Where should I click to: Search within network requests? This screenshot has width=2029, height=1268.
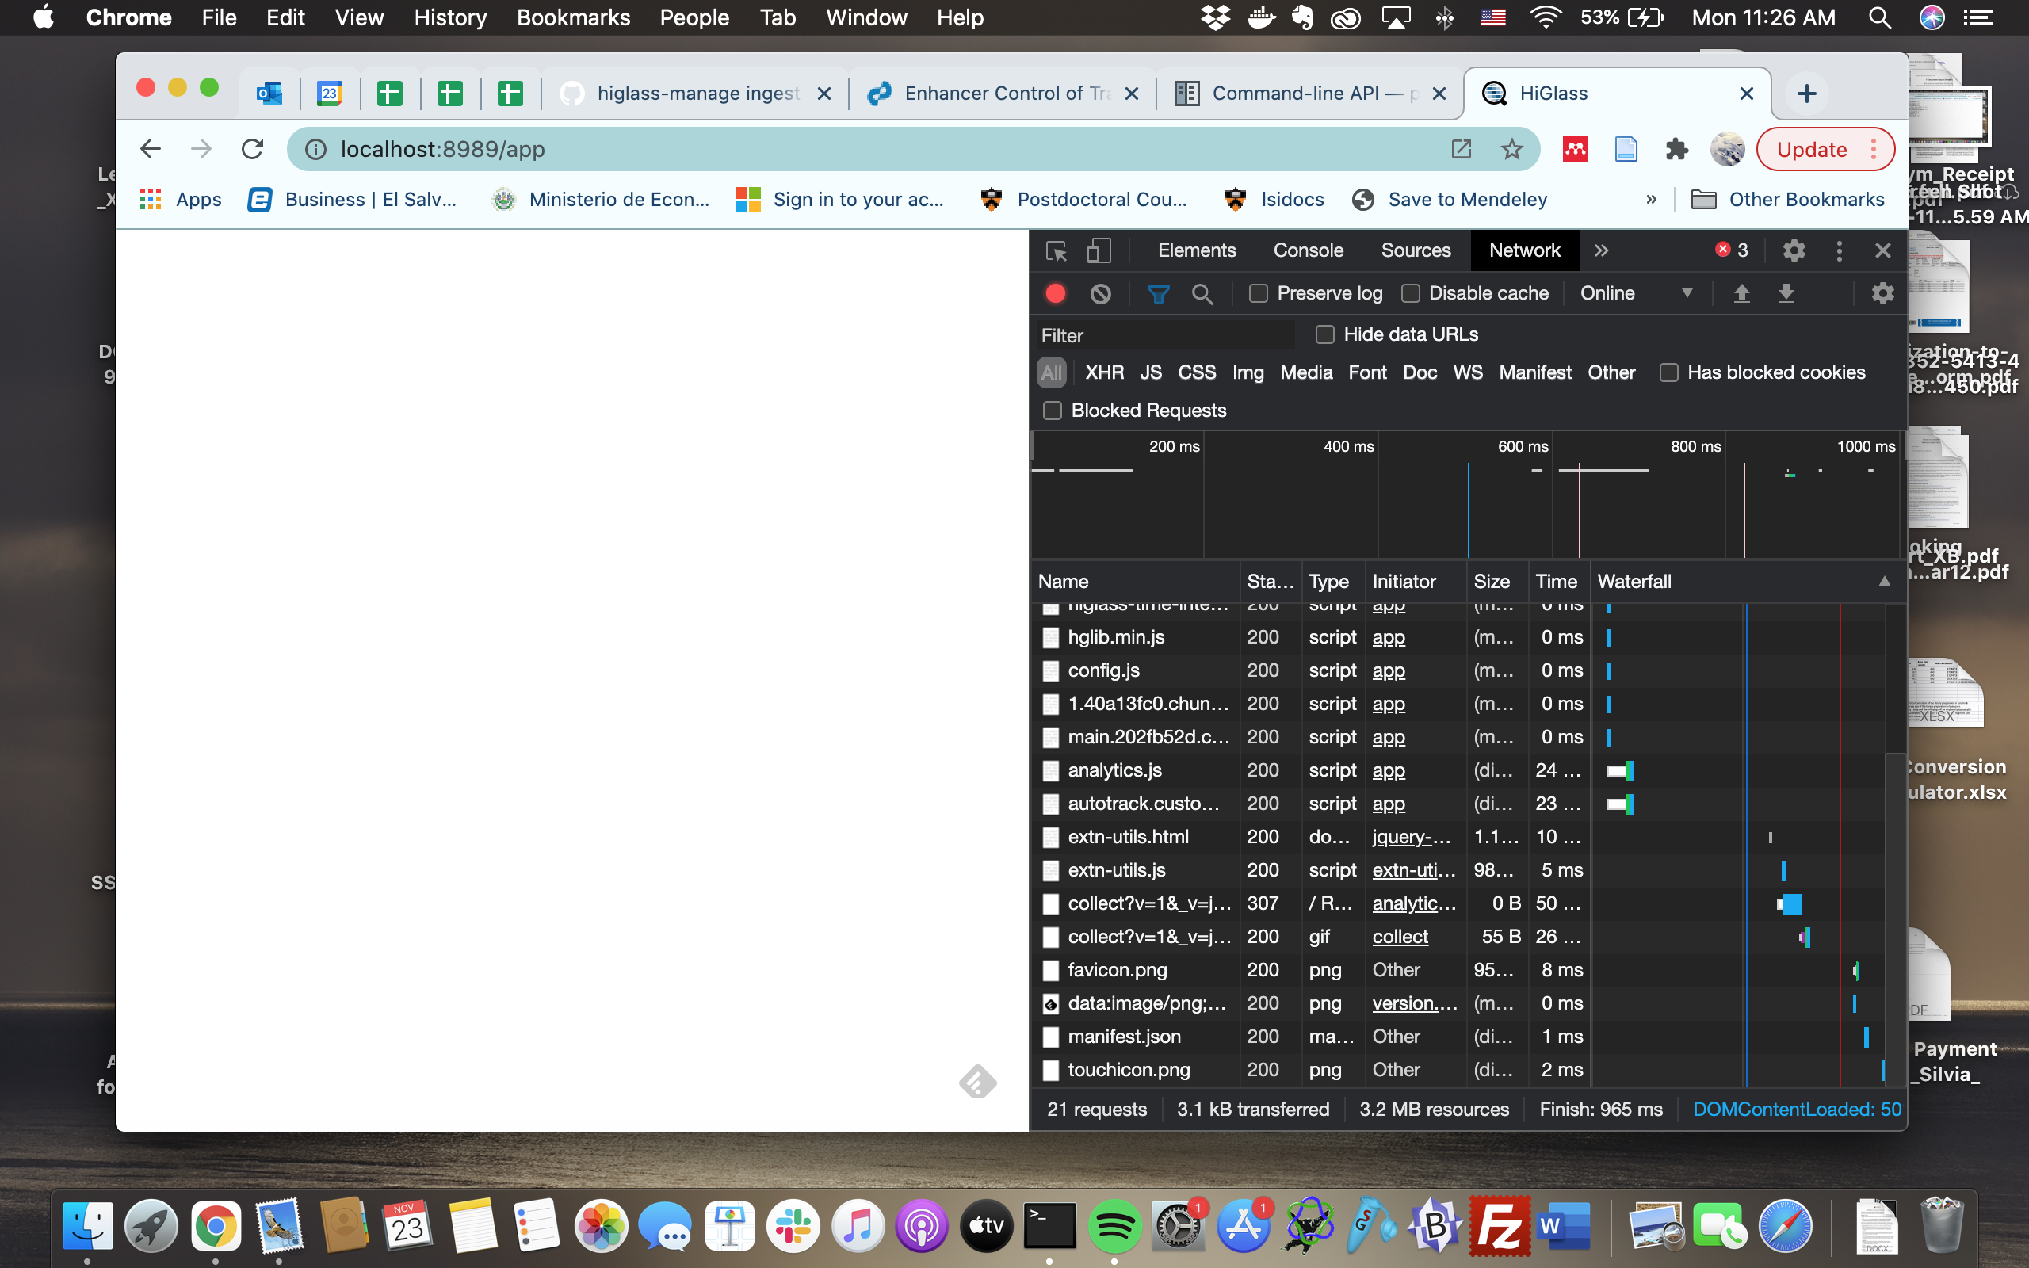[1203, 292]
